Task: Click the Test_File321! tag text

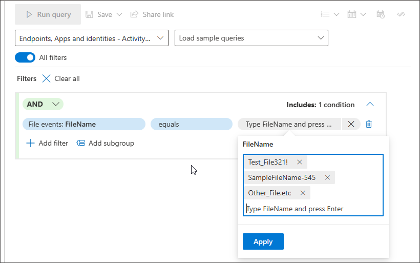Action: point(268,162)
